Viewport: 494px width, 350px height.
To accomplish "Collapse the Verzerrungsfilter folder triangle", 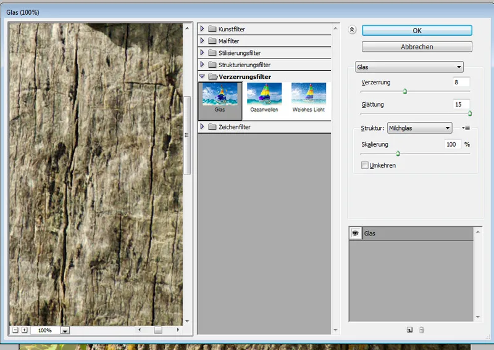I will [x=203, y=76].
